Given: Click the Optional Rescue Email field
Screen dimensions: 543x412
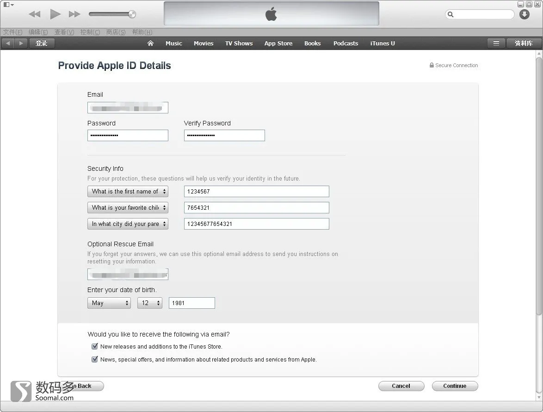Looking at the screenshot, I should (x=128, y=275).
